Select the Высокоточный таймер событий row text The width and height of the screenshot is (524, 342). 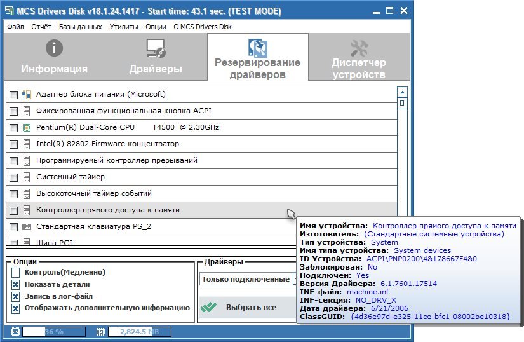point(94,193)
